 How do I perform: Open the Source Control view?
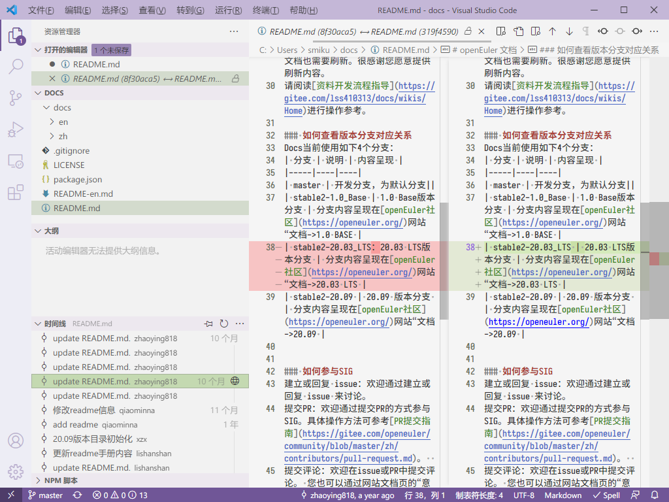coord(16,98)
